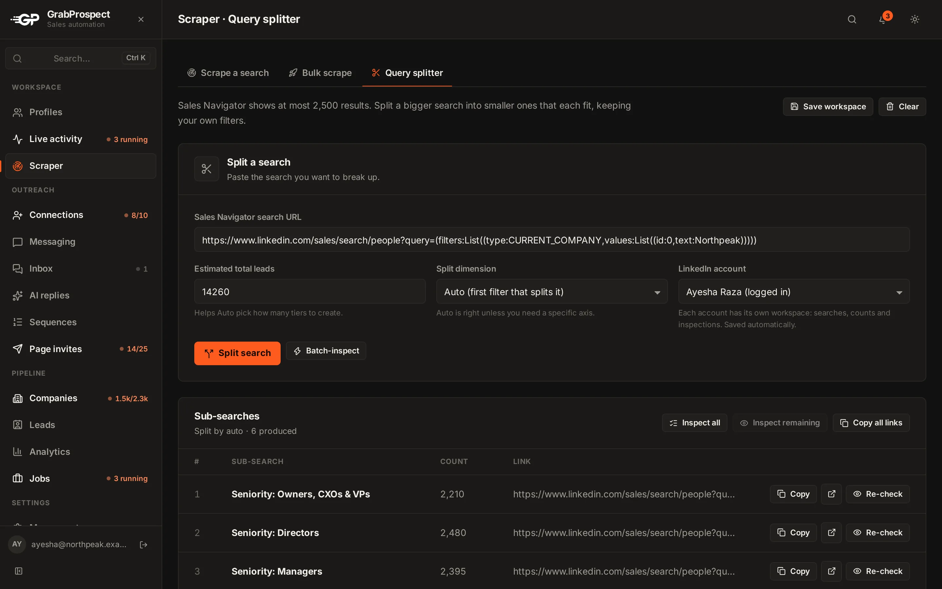942x589 pixels.
Task: Copy the Seniority: Directors link
Action: tap(793, 533)
